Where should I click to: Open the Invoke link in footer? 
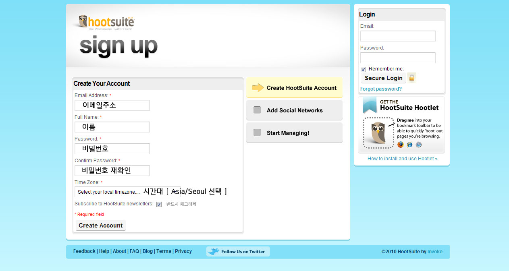click(x=435, y=252)
